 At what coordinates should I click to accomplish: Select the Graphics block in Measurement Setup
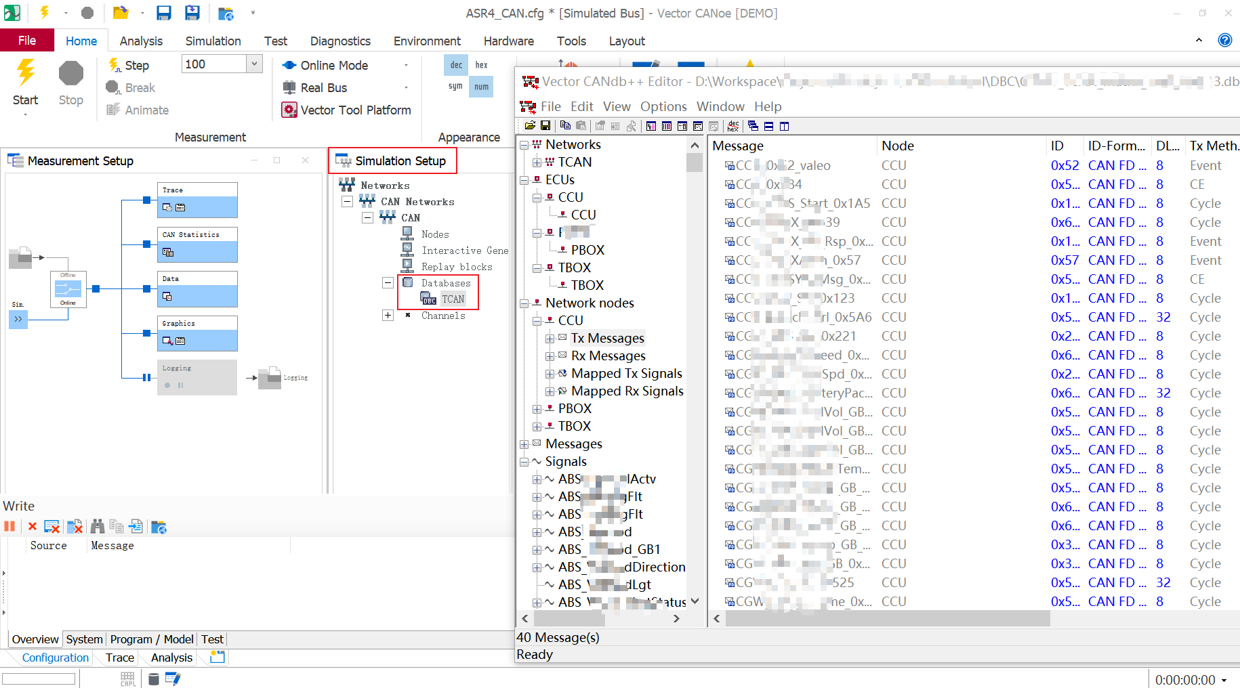[197, 333]
